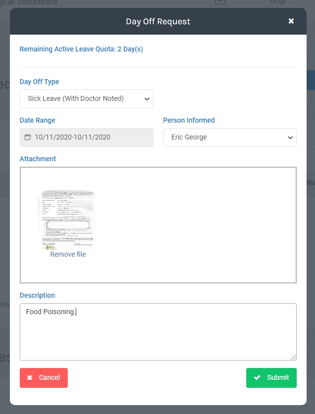315x414 pixels.
Task: Close the Day Off Request dialog
Action: 291,21
